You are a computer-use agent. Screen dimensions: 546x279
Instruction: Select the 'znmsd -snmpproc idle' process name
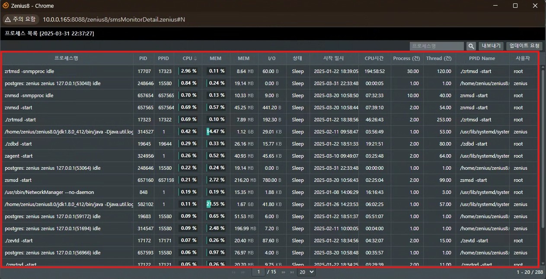point(29,95)
